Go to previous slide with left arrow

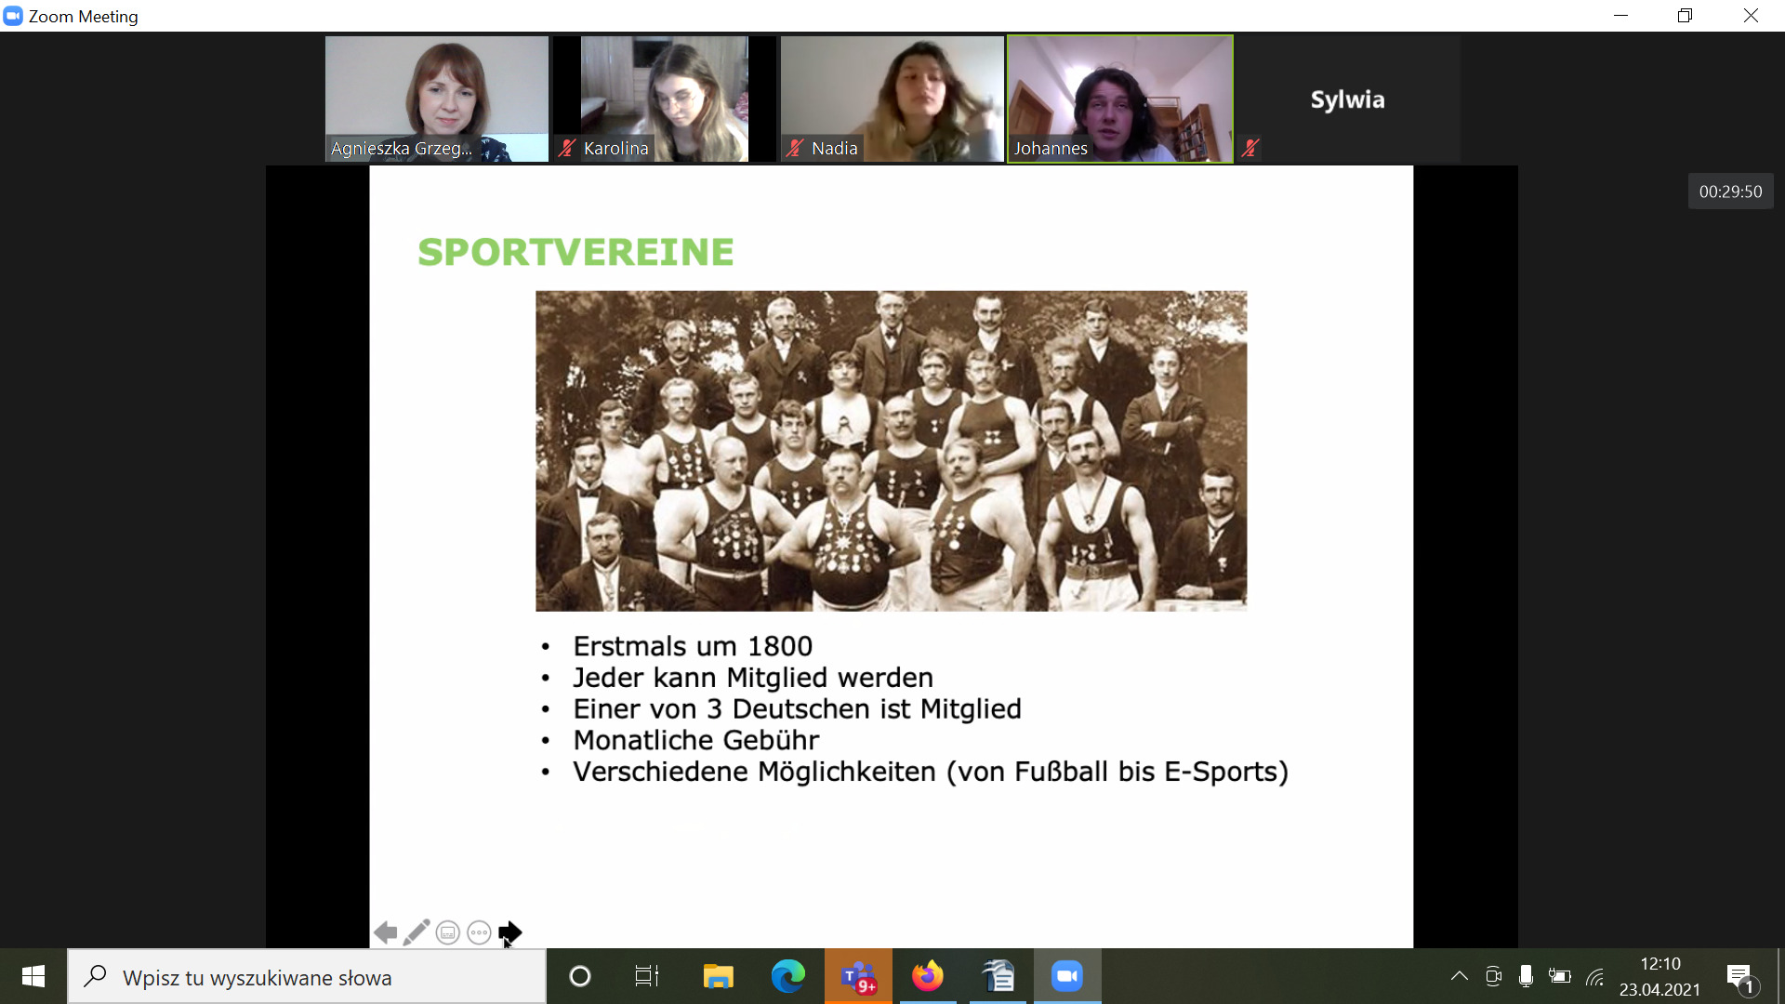[x=385, y=931]
